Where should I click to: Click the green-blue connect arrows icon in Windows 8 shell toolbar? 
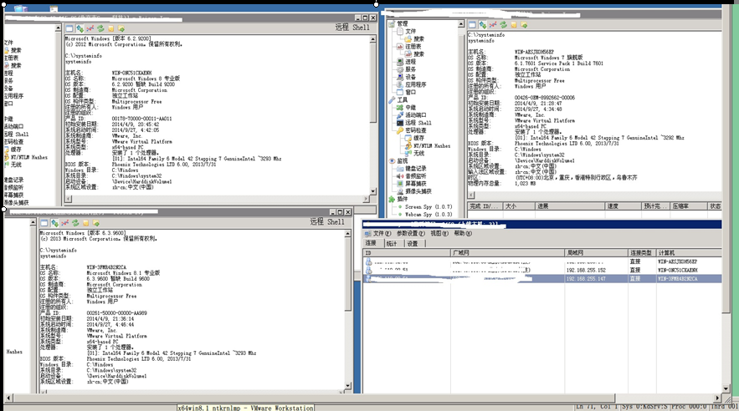(x=80, y=28)
